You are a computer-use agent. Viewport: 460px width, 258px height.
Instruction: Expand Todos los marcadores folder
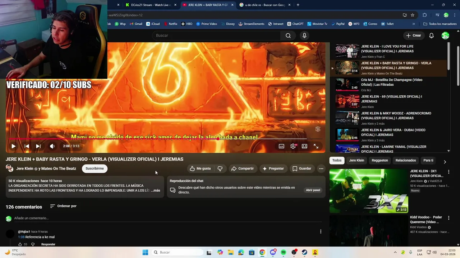[440, 24]
